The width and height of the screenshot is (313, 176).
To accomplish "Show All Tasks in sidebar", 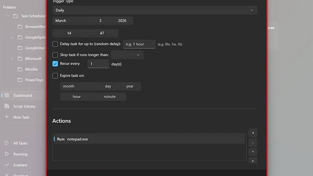I will [x=20, y=143].
